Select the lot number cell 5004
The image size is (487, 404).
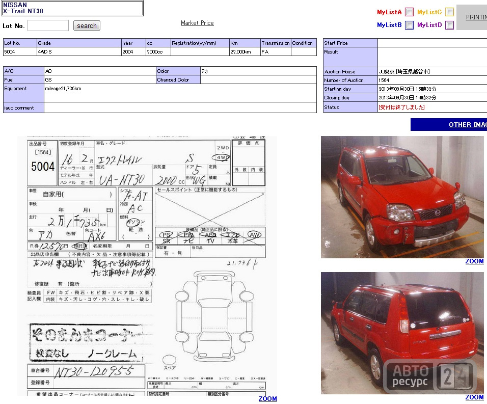point(20,51)
